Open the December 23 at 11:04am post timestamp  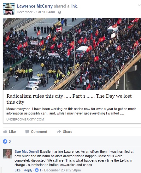(36, 12)
